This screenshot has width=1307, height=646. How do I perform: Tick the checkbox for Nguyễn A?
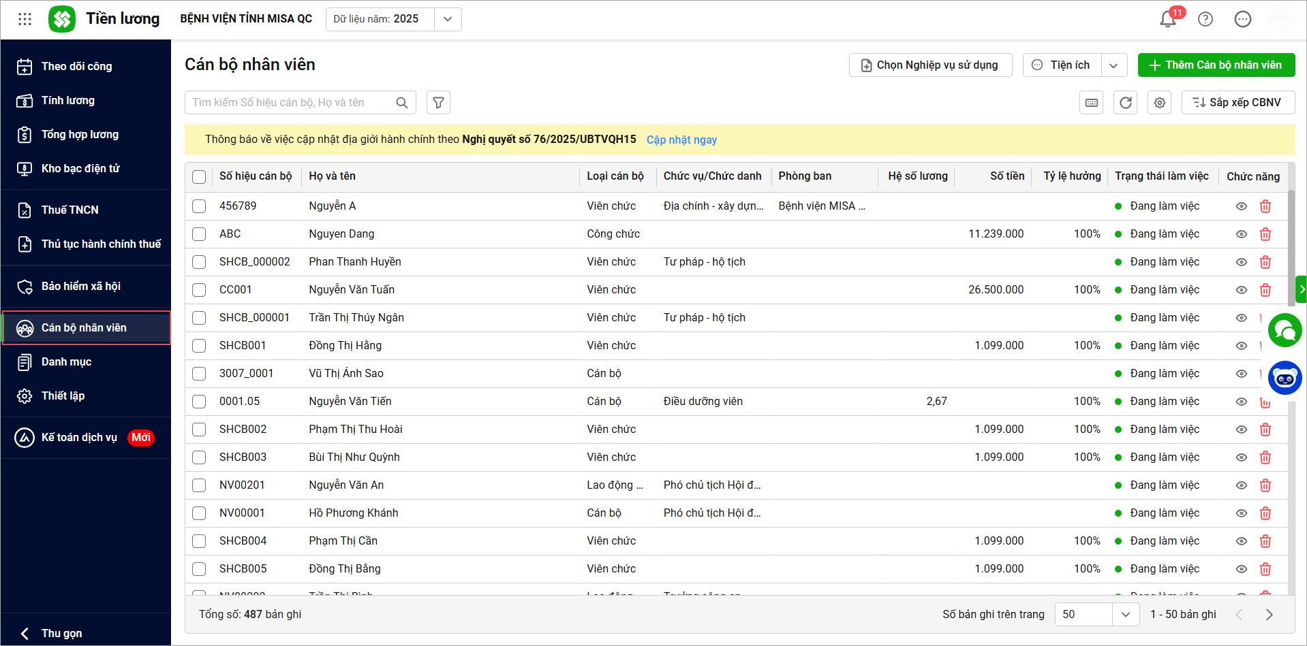pos(199,206)
